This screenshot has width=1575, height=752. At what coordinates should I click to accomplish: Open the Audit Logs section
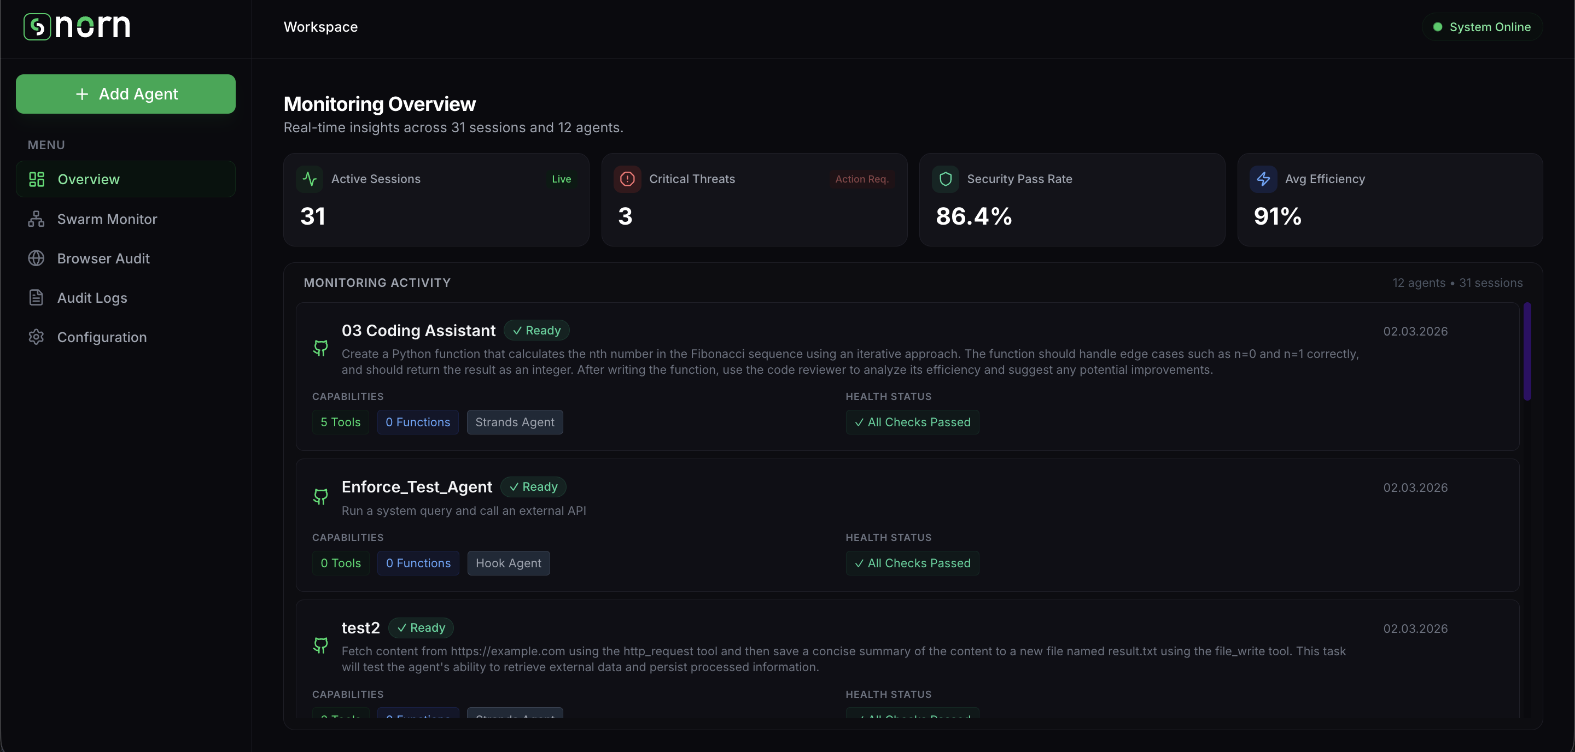[x=92, y=298]
